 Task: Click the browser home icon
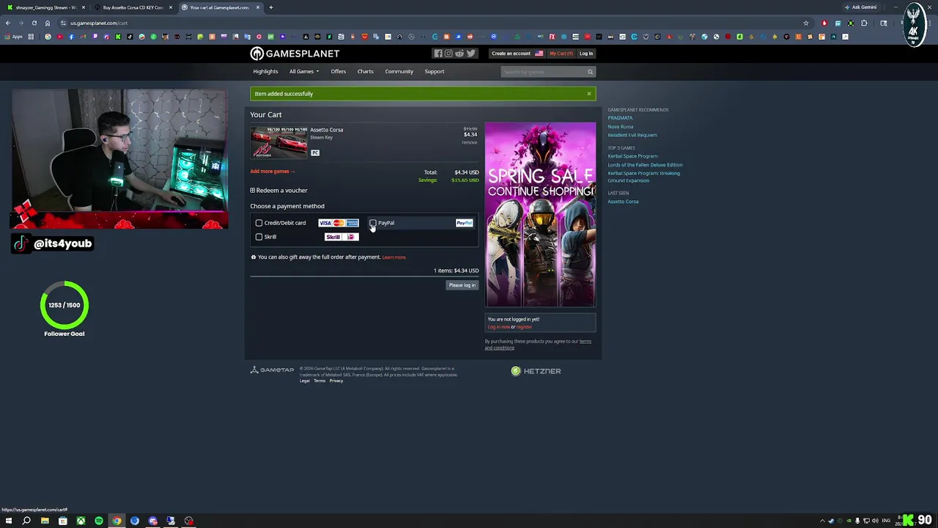[x=48, y=23]
